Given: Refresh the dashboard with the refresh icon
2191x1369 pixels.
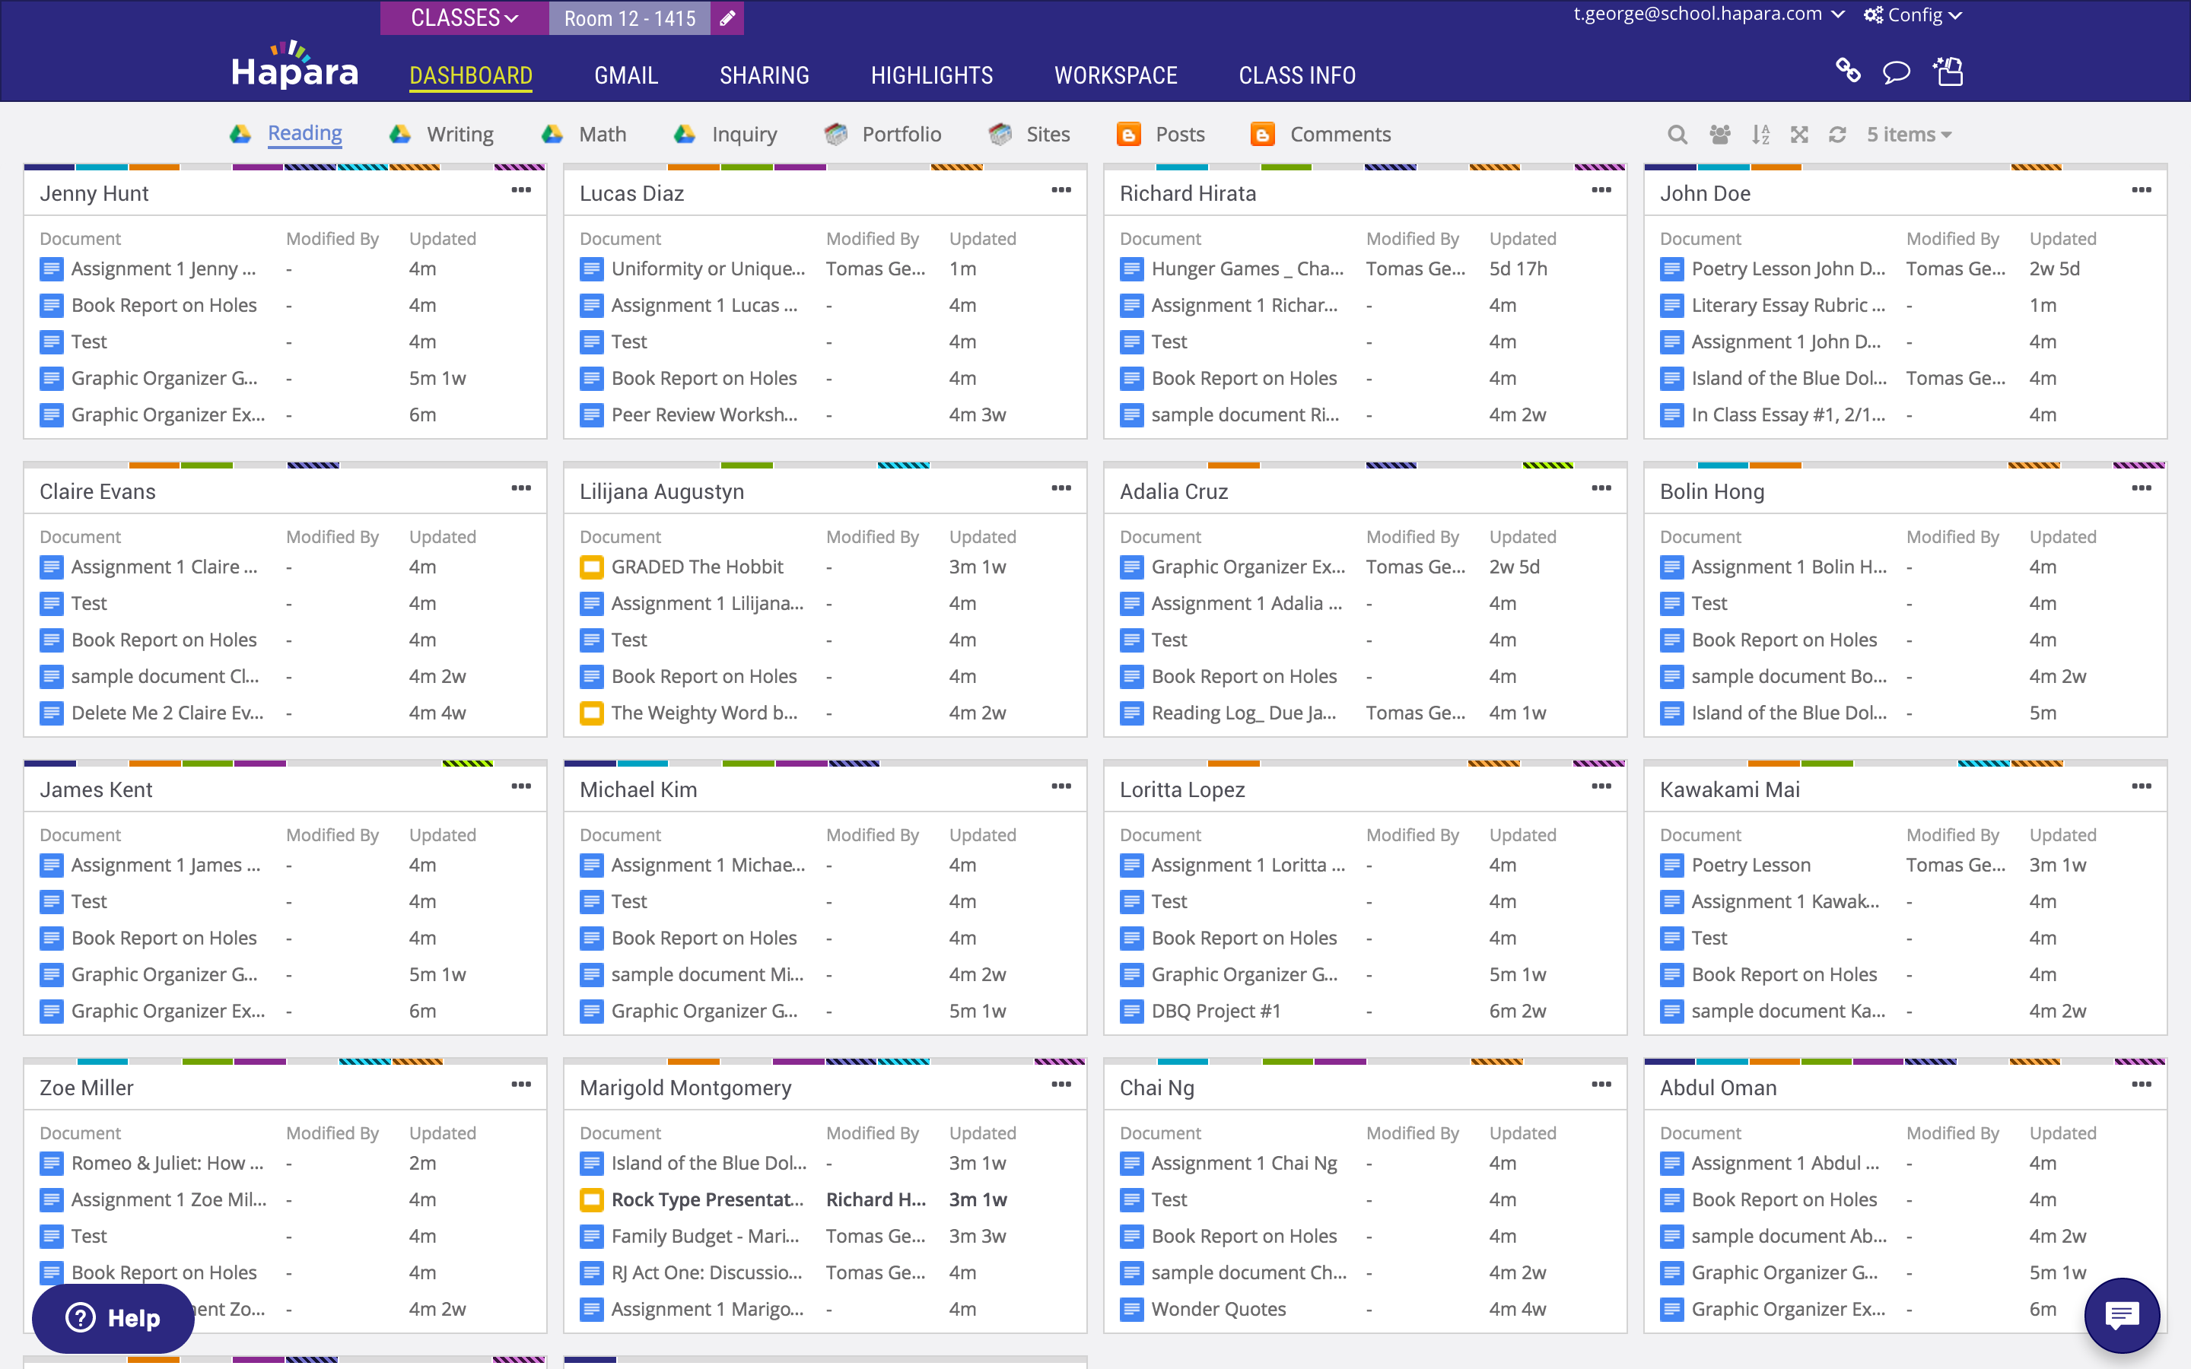Looking at the screenshot, I should coord(1839,134).
